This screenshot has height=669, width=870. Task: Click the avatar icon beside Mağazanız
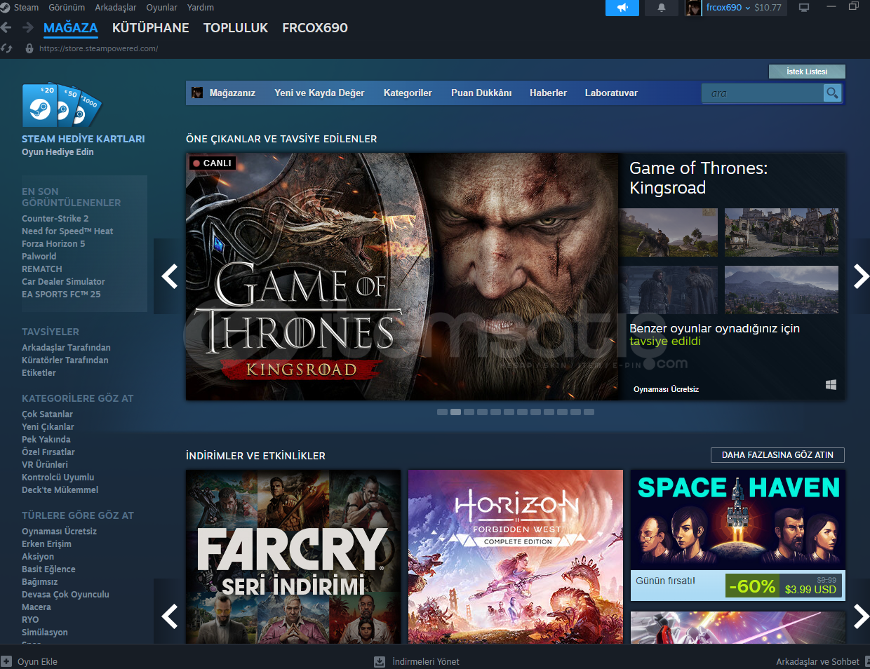coord(197,93)
